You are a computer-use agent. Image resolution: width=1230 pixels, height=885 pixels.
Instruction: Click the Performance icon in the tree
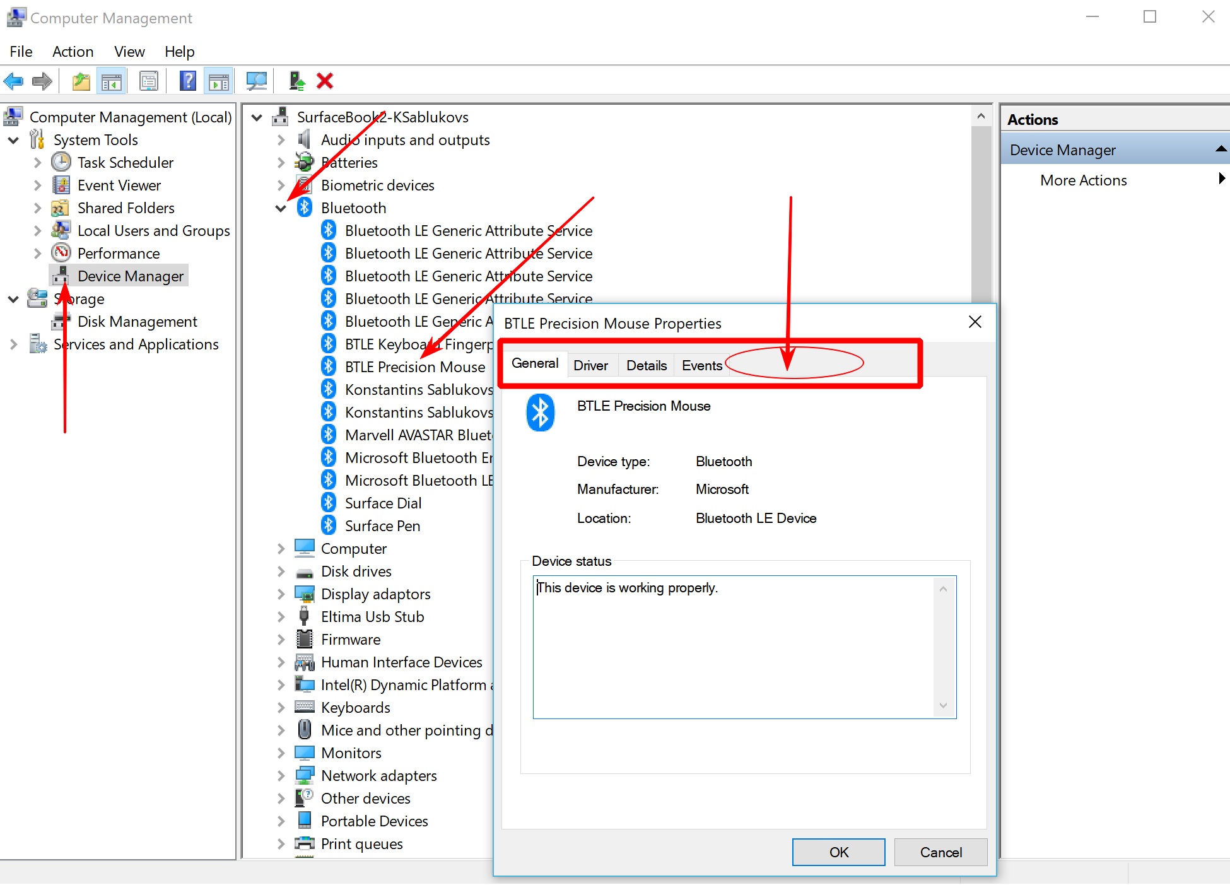[x=61, y=253]
